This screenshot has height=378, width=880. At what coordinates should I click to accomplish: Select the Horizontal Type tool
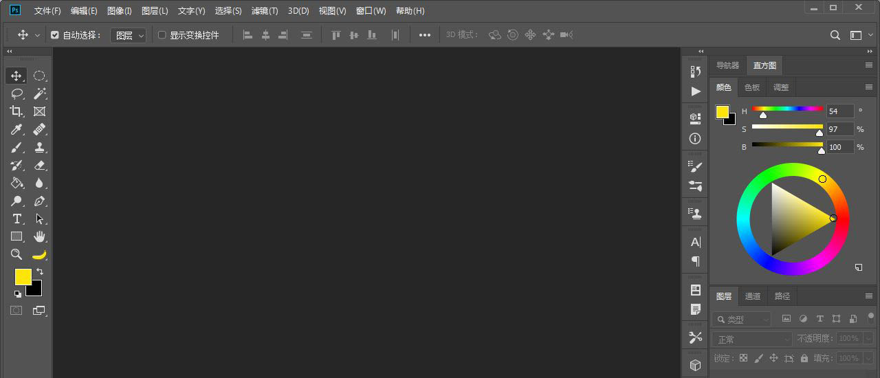[16, 219]
